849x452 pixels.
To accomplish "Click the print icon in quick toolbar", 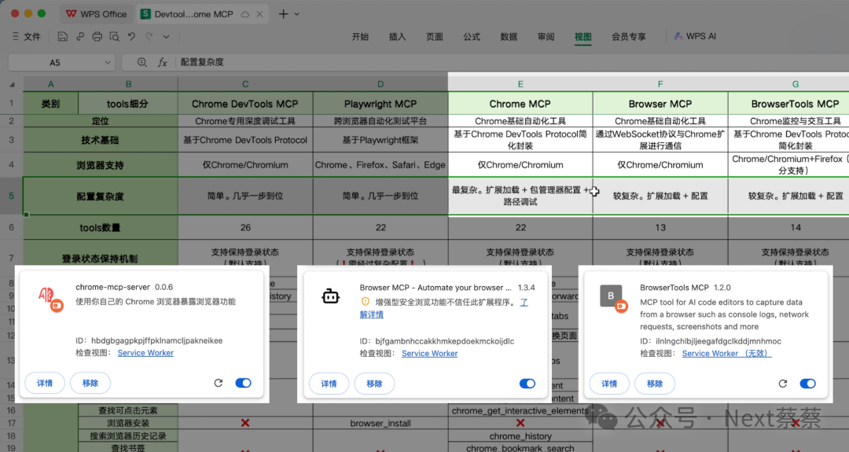I will (x=97, y=36).
